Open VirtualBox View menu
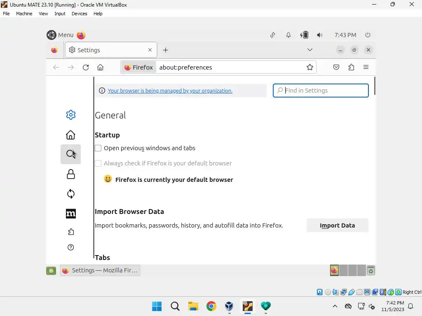422x316 pixels. pos(43,14)
